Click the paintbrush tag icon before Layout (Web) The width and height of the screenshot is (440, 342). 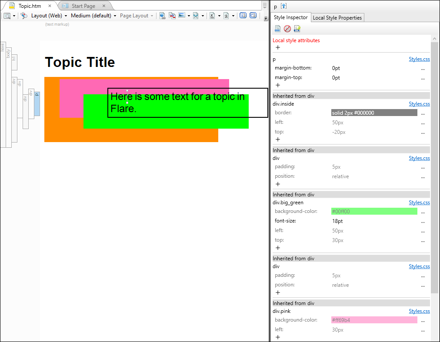[24, 16]
